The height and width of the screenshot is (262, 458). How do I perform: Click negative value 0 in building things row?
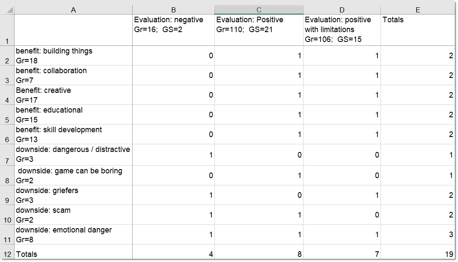coord(173,56)
